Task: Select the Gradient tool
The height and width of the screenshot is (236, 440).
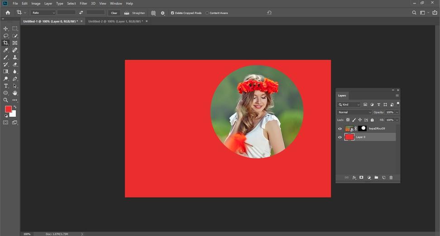Action: point(5,72)
